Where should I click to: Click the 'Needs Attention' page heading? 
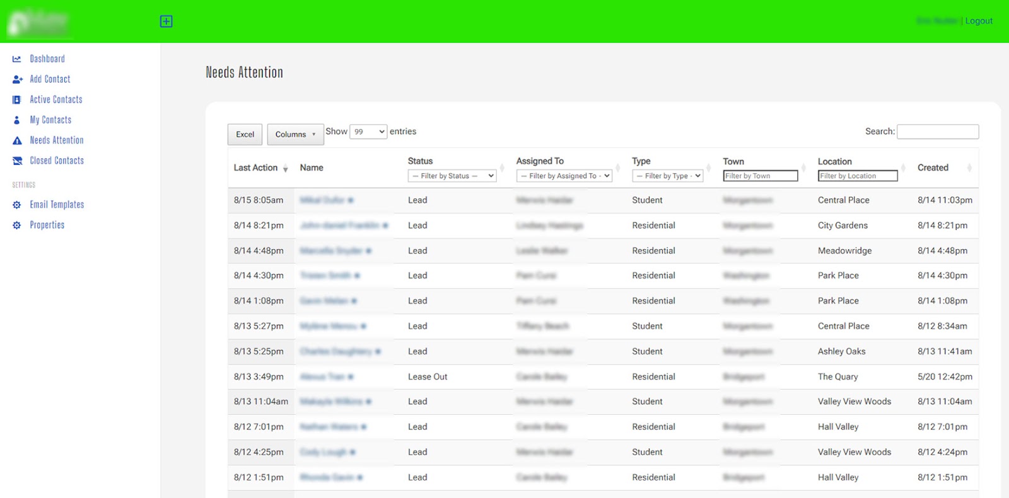244,72
